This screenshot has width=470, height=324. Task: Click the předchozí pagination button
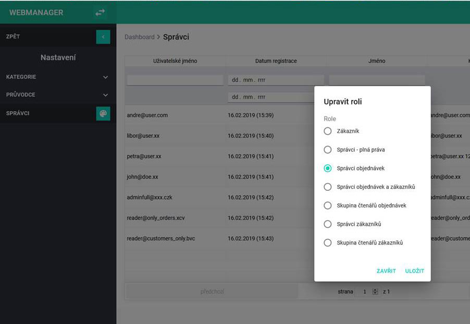(x=212, y=292)
